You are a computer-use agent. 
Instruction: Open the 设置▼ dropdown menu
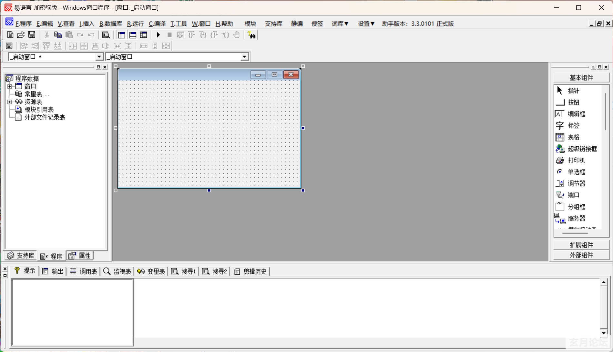(x=366, y=24)
